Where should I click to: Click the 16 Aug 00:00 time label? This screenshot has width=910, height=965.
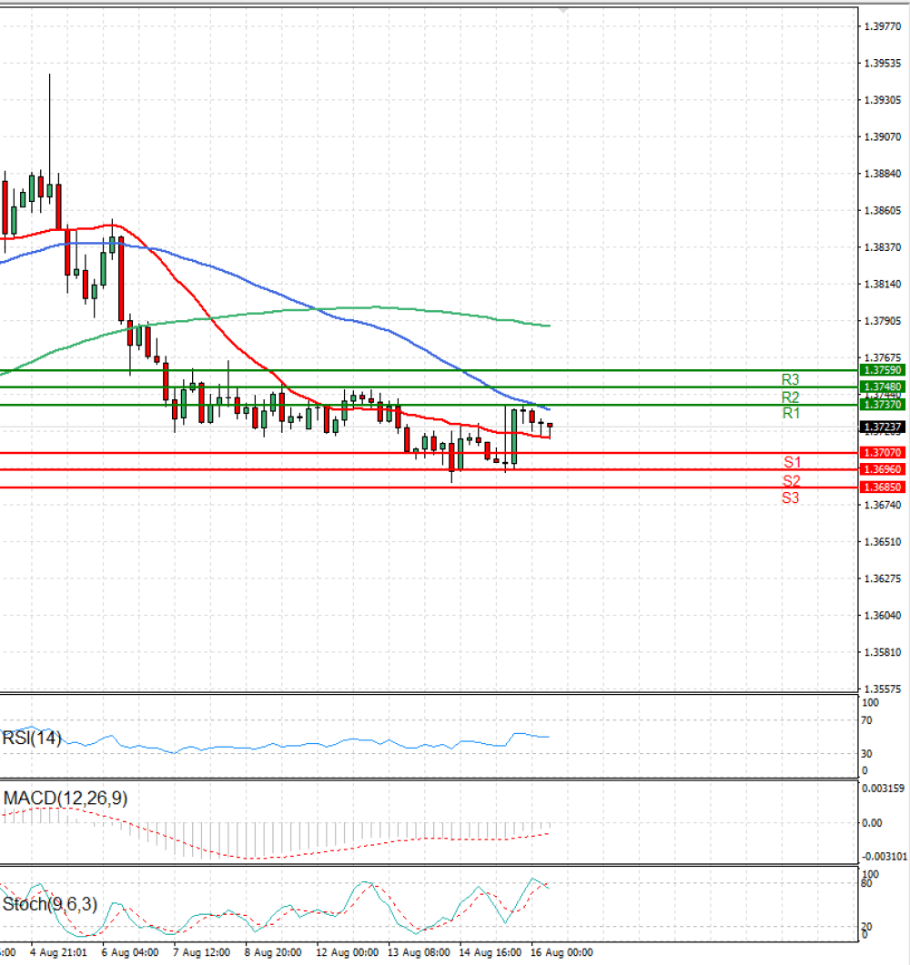(x=561, y=952)
